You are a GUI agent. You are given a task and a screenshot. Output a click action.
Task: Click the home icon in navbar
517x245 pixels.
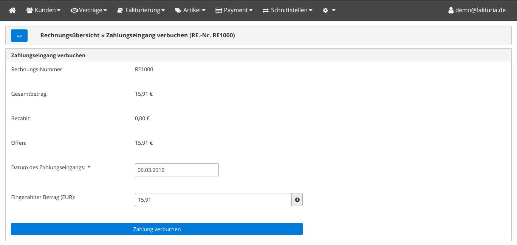click(x=12, y=11)
